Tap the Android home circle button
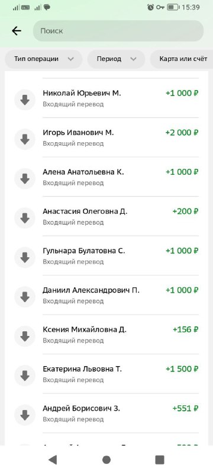This screenshot has height=474, width=213. [106, 460]
